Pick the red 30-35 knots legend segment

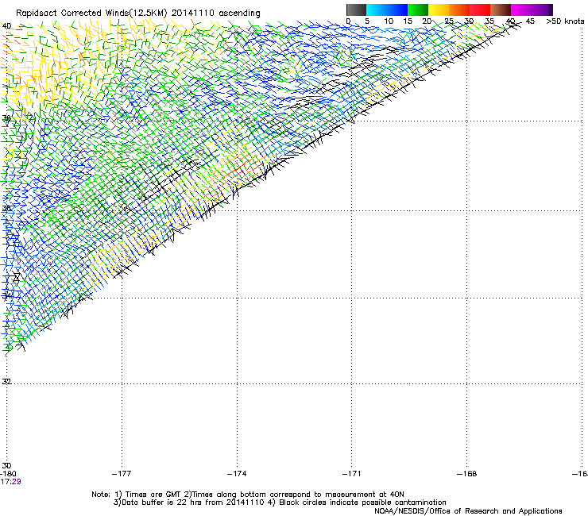coord(480,10)
